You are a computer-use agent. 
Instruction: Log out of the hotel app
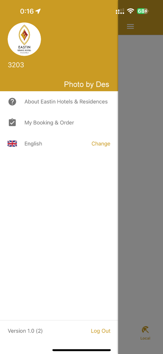point(101,331)
